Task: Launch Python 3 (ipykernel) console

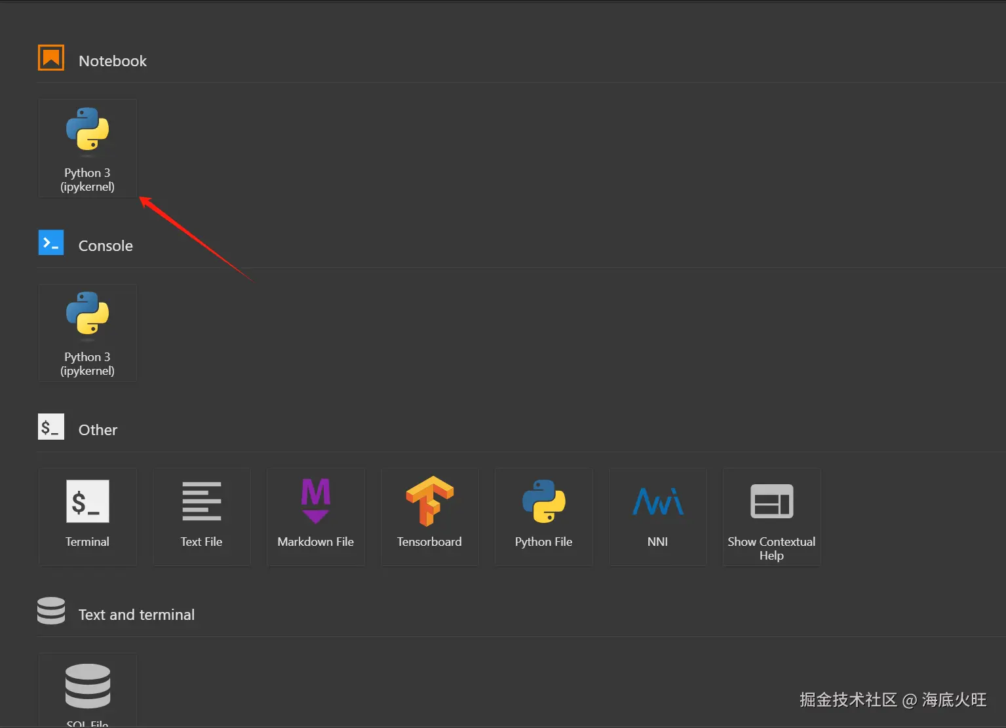Action: pyautogui.click(x=88, y=333)
